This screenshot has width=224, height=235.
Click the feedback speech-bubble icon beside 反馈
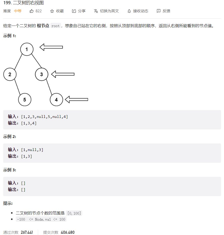click(x=158, y=11)
